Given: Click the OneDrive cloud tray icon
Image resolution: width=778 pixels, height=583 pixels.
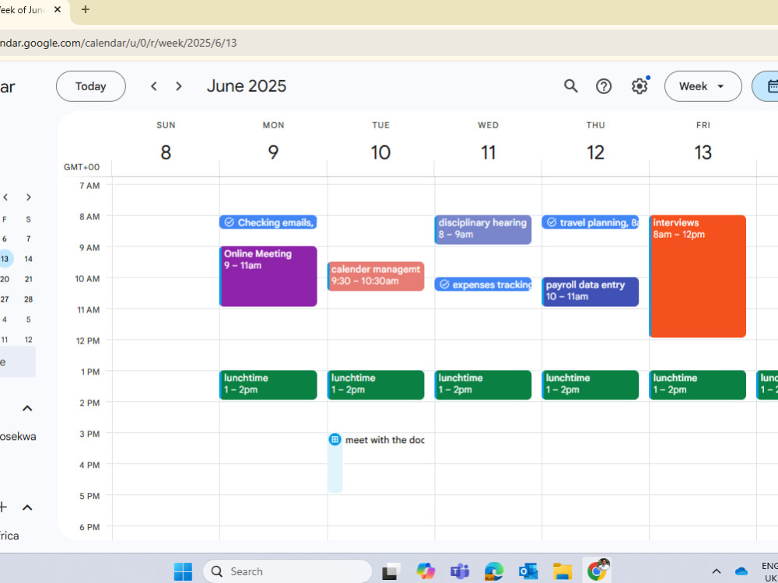Looking at the screenshot, I should [741, 571].
